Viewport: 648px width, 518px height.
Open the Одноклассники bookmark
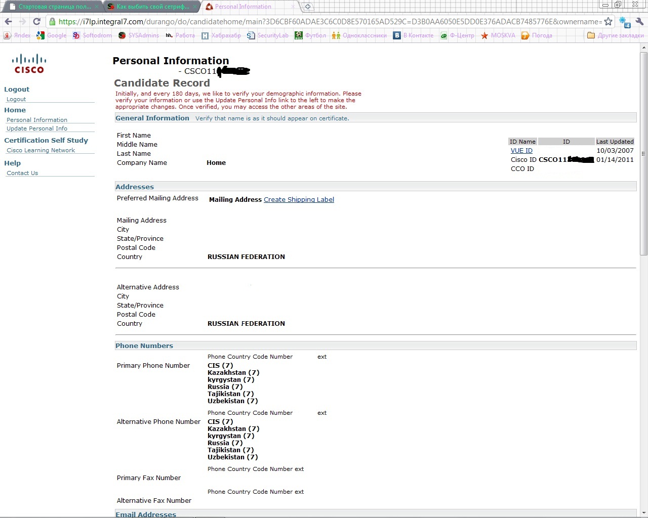[x=359, y=35]
